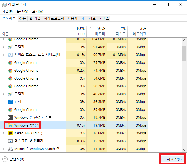The height and width of the screenshot is (166, 187).
Task: Switch to the 앱 기록 tab
Action: (x=35, y=18)
